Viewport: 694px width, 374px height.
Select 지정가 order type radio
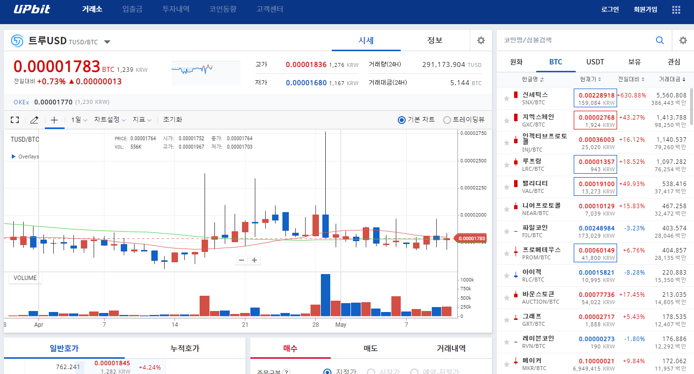click(327, 372)
